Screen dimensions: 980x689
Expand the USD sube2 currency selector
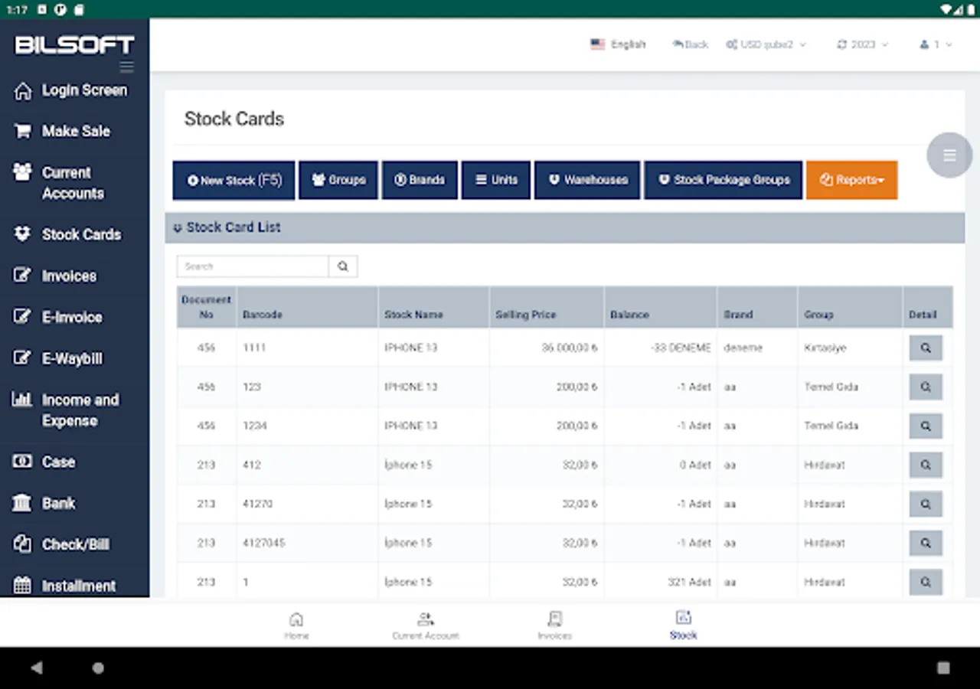pos(766,44)
